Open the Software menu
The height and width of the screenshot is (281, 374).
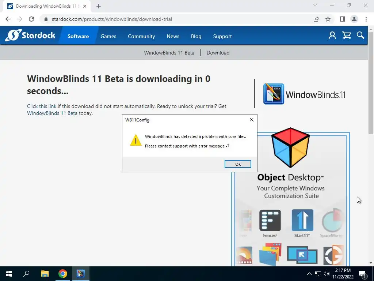[78, 36]
